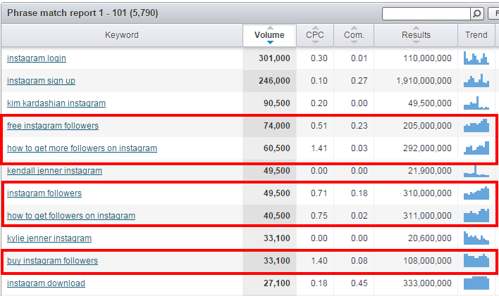The height and width of the screenshot is (296, 499).
Task: Click the Results column header
Action: point(416,35)
